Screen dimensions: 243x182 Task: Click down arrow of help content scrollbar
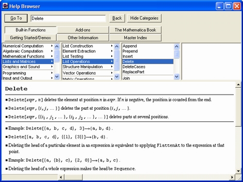click(238, 171)
